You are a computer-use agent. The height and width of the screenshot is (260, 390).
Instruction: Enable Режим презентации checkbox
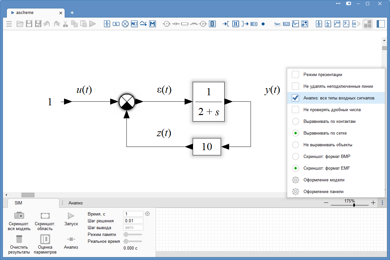pos(295,74)
